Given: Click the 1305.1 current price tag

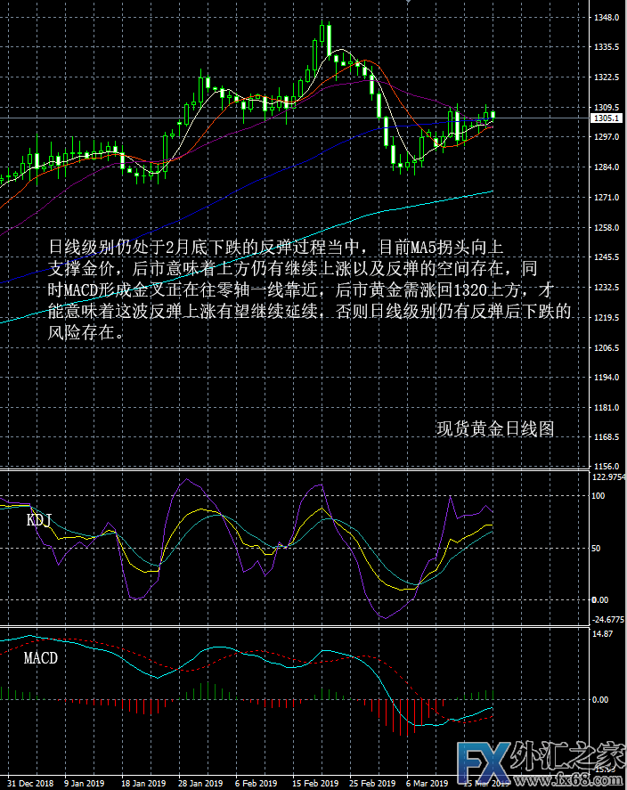Looking at the screenshot, I should 607,118.
